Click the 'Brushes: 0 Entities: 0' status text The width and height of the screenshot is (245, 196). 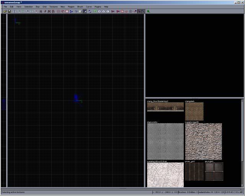coord(188,192)
